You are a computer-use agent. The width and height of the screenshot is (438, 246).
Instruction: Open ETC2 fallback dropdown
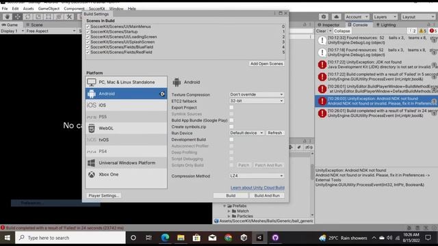257,101
